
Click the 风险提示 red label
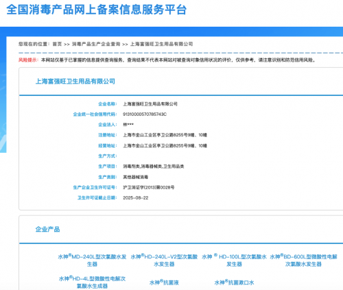click(x=28, y=60)
